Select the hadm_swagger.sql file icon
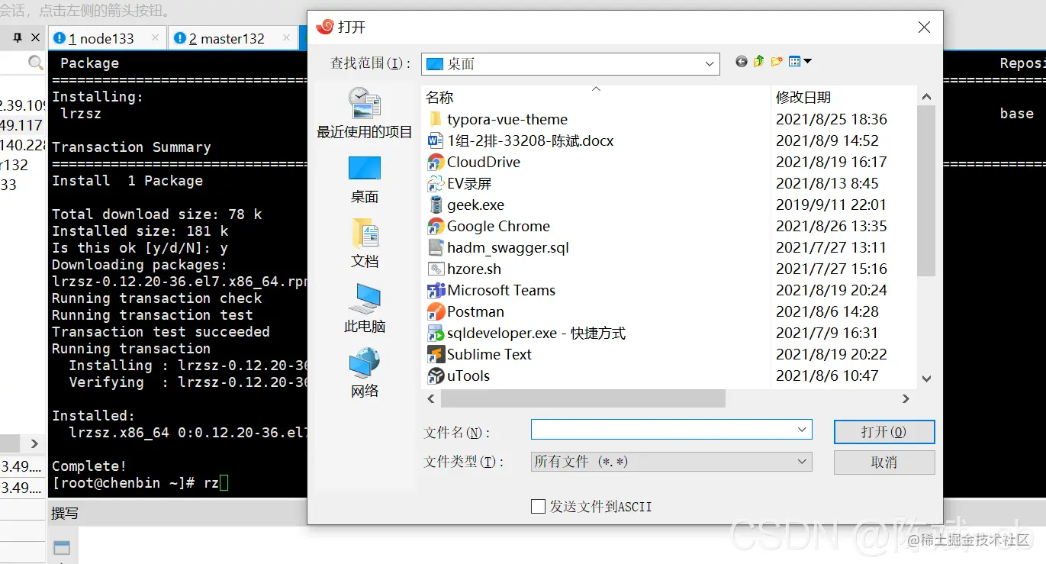This screenshot has height=564, width=1046. [436, 247]
